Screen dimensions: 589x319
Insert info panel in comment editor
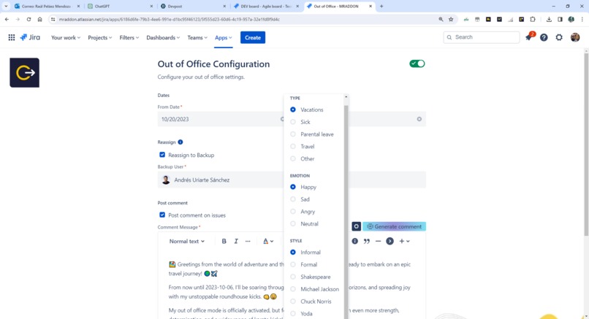(x=354, y=242)
